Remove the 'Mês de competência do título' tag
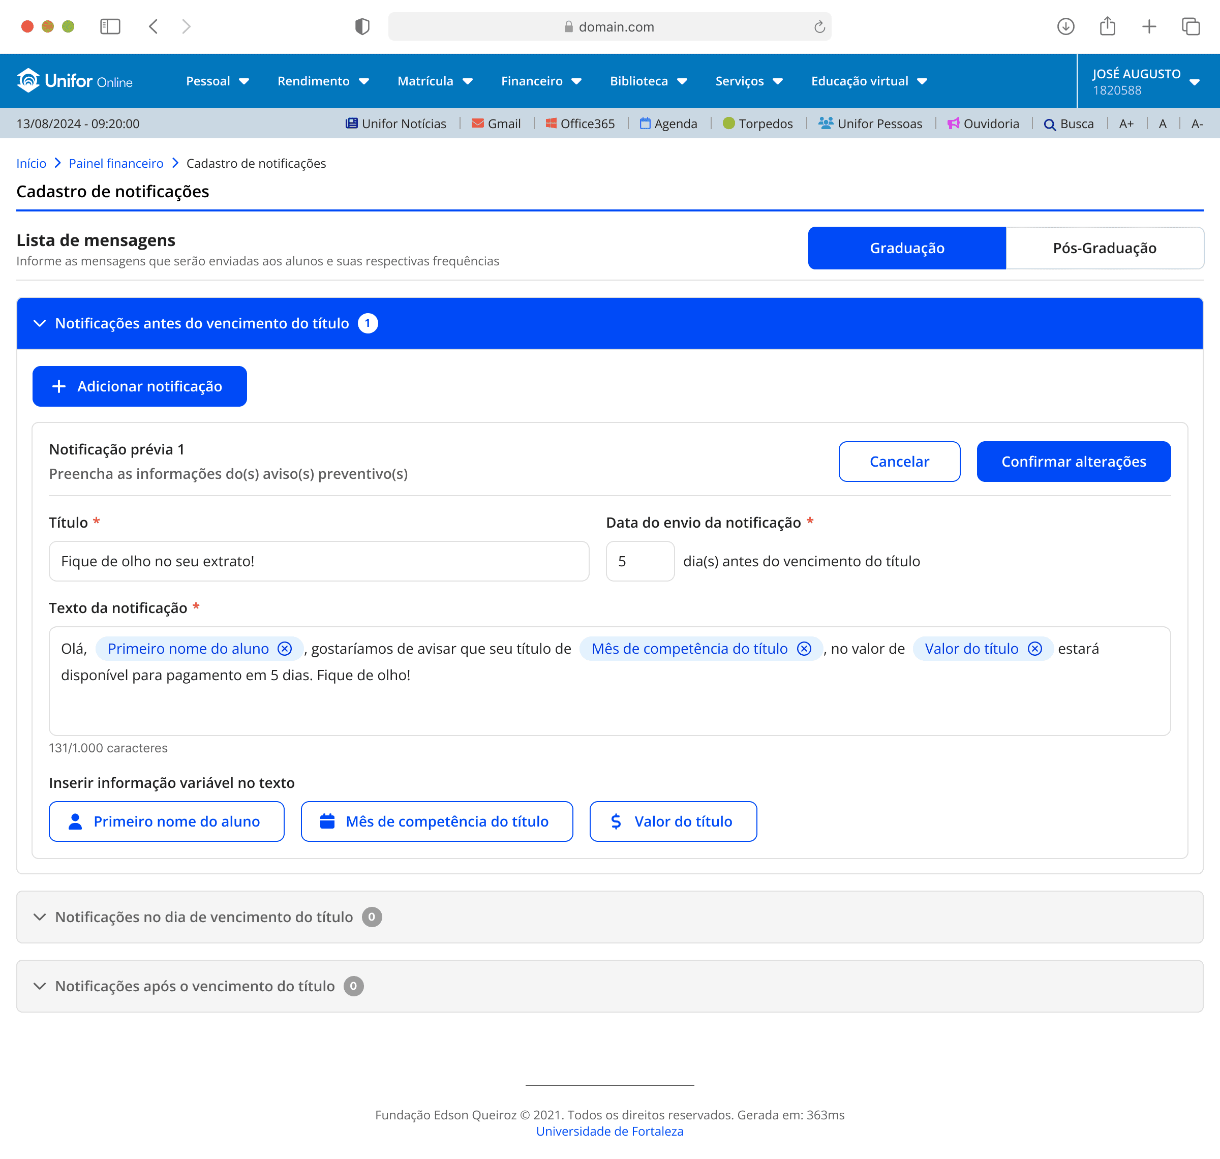Screen dimensions: 1220x1159 (804, 649)
